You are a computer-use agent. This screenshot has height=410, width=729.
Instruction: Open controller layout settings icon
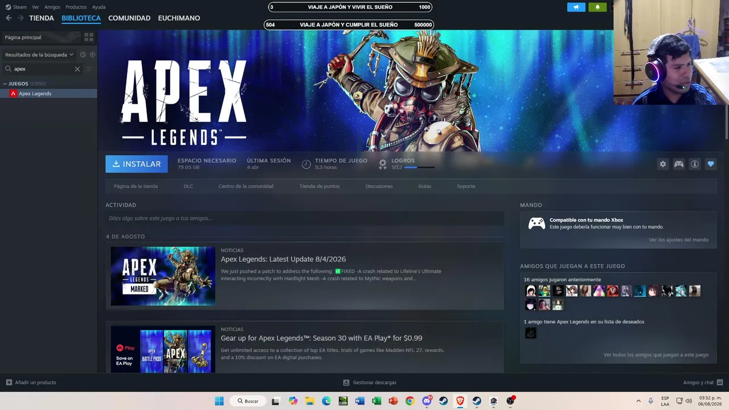click(x=679, y=164)
